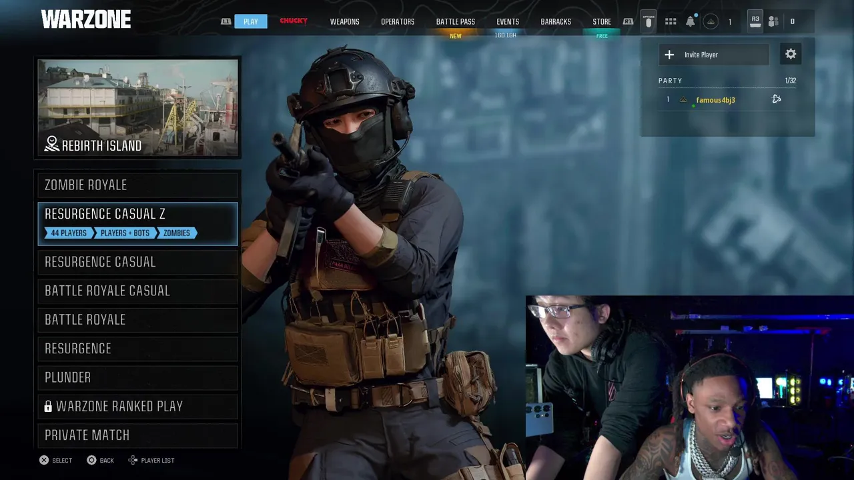Open the Store tab

pyautogui.click(x=602, y=21)
